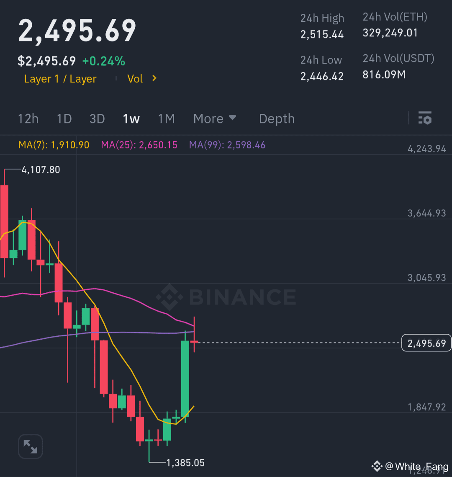The image size is (452, 477).
Task: Click the 2,495.69 price tag on the axis
Action: click(426, 343)
